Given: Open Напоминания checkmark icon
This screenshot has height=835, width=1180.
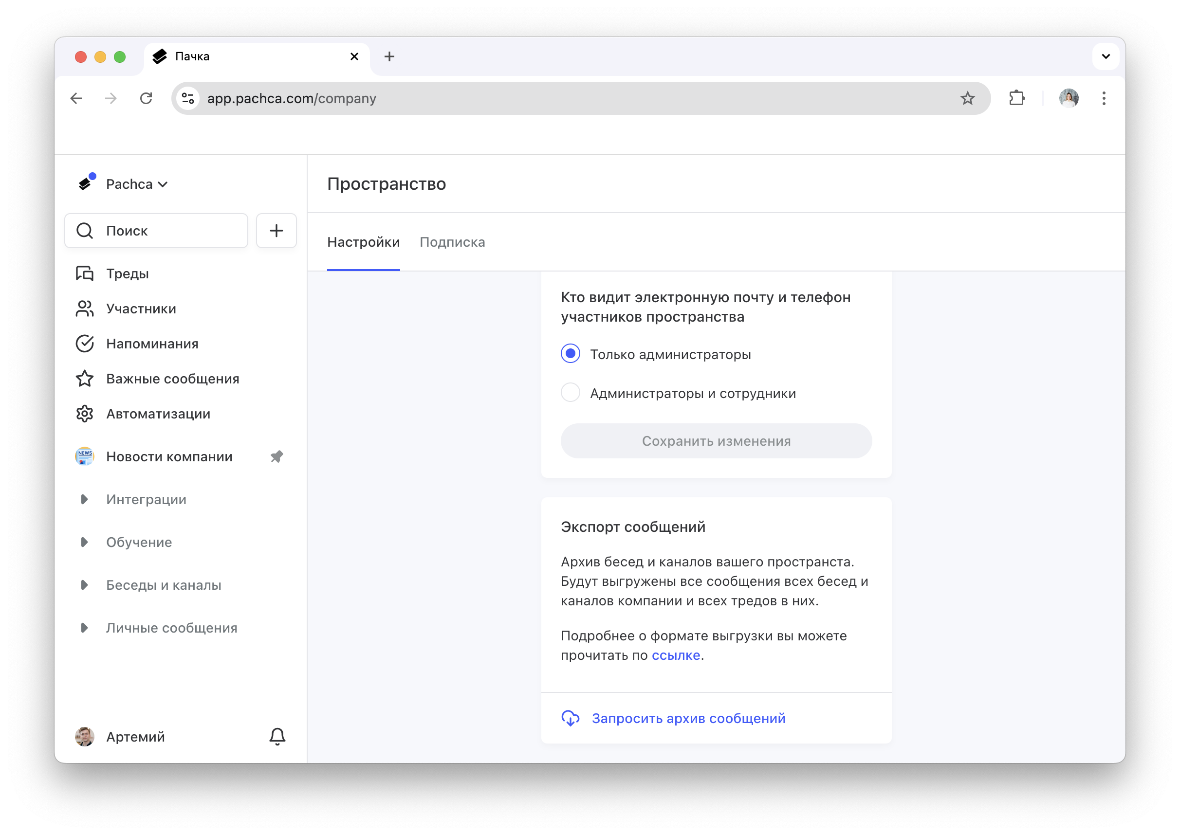Looking at the screenshot, I should tap(84, 344).
